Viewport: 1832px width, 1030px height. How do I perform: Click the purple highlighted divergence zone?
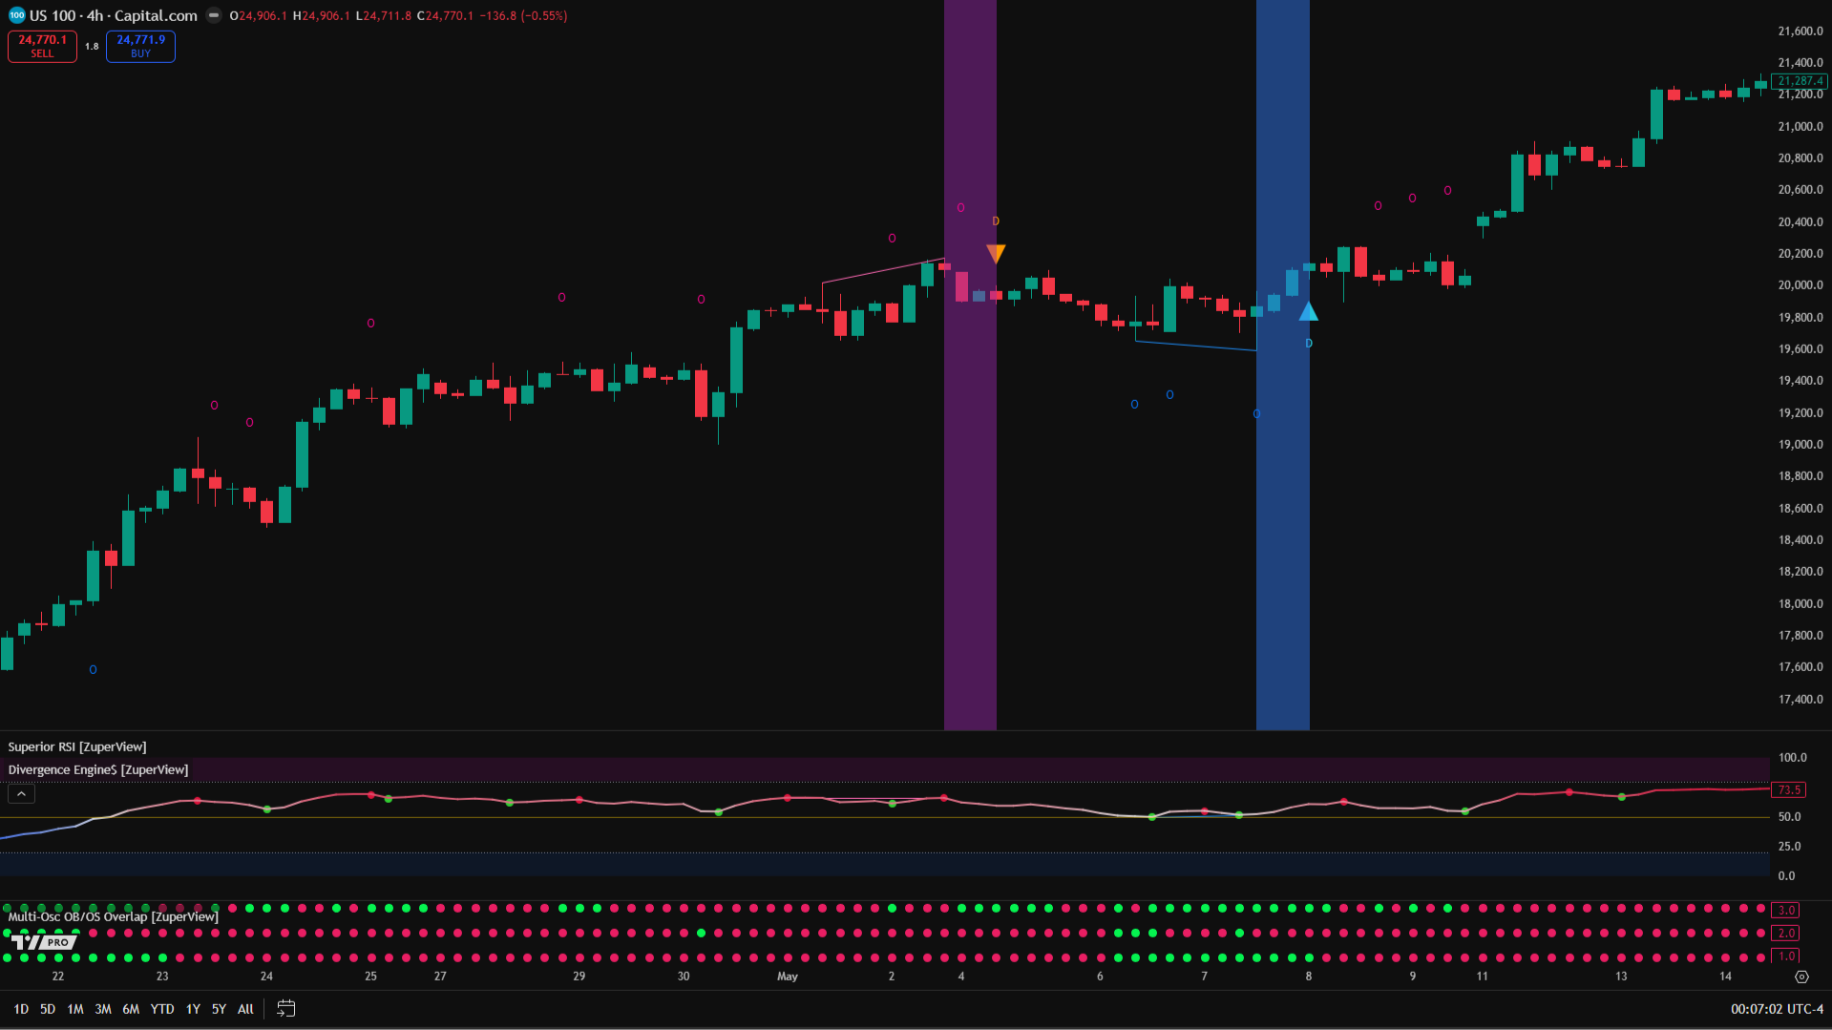pyautogui.click(x=970, y=477)
